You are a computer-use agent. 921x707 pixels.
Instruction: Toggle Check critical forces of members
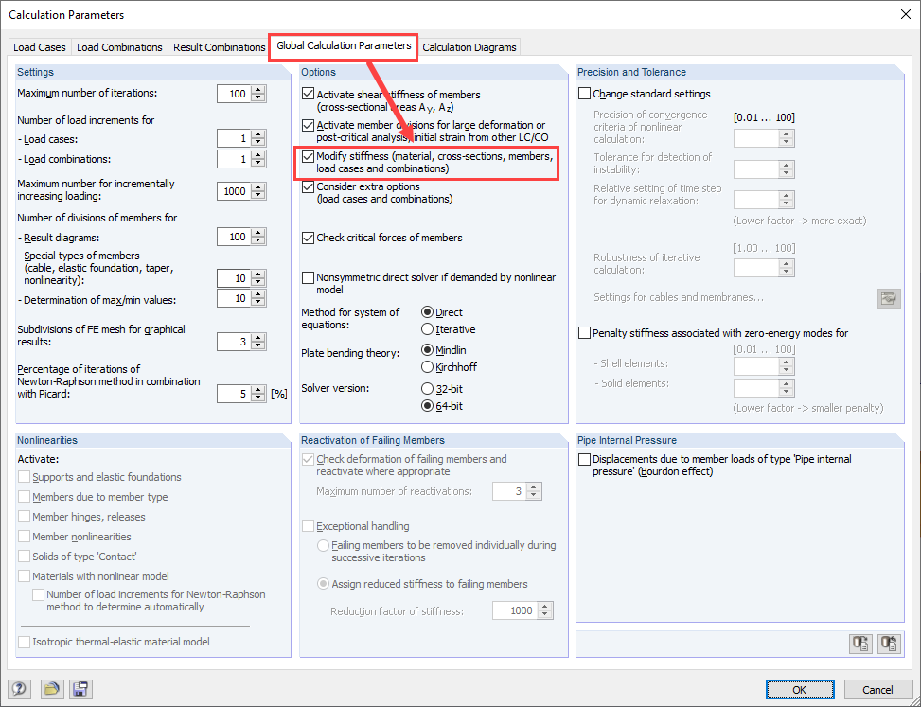tap(308, 238)
